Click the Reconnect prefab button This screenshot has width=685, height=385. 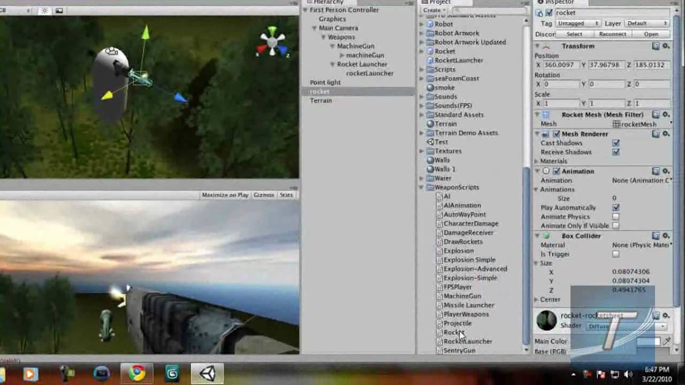pyautogui.click(x=612, y=34)
